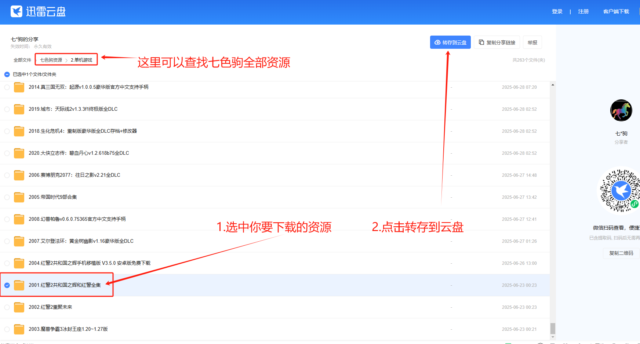Open 2002.红警2重聚未来 folder name

click(x=50, y=307)
